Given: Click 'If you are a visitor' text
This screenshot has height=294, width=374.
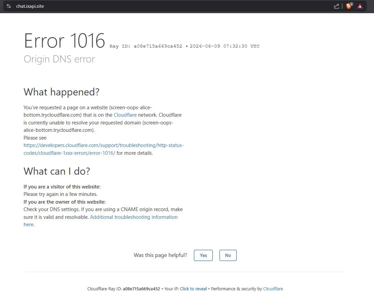Looking at the screenshot, I should click(62, 187).
